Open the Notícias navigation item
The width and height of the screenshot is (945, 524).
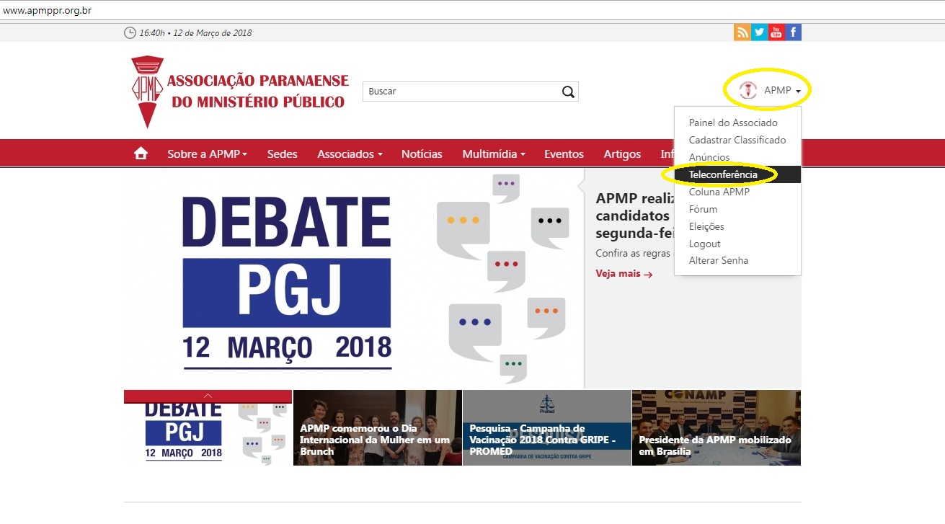tap(422, 154)
